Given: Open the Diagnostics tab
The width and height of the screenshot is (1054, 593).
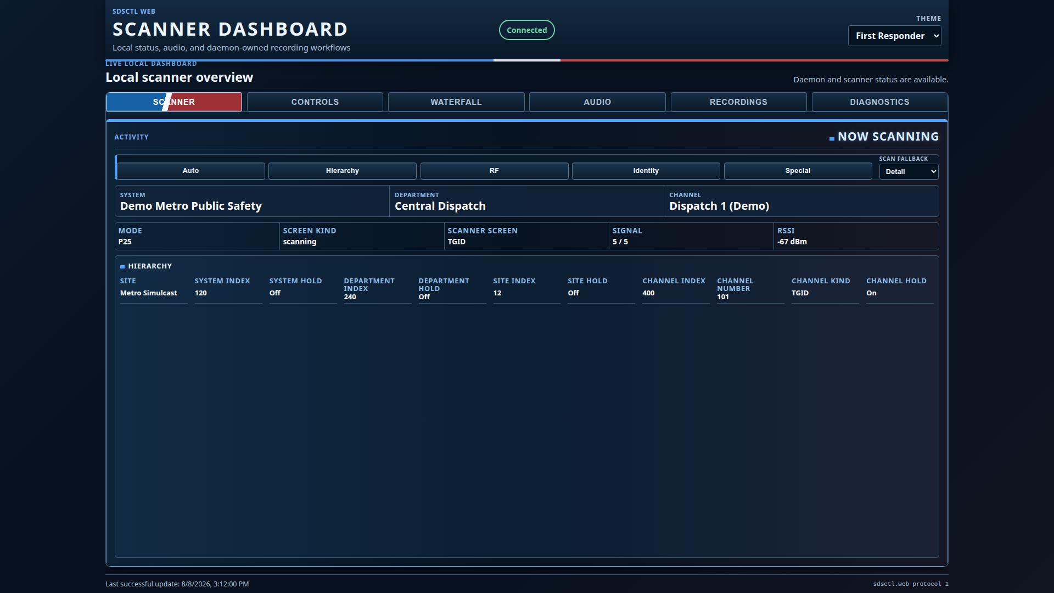Looking at the screenshot, I should pos(879,102).
